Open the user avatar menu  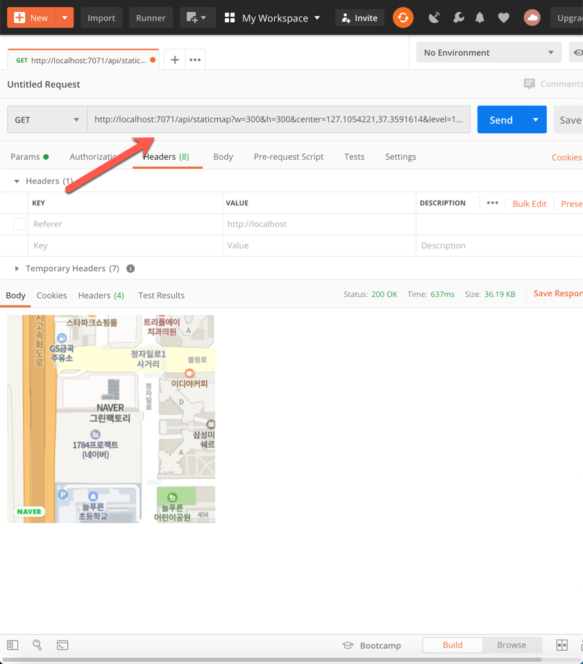[532, 18]
